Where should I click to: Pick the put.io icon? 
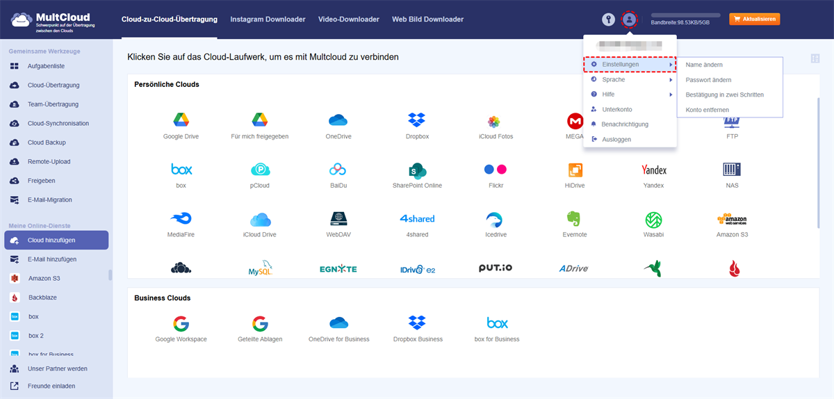click(x=496, y=268)
